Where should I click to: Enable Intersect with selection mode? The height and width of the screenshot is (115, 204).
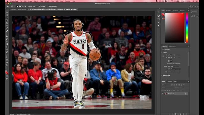tap(25, 6)
